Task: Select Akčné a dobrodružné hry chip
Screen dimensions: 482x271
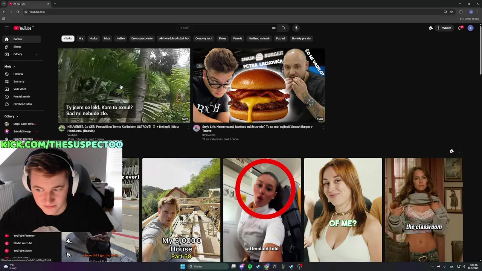Action: [x=174, y=38]
